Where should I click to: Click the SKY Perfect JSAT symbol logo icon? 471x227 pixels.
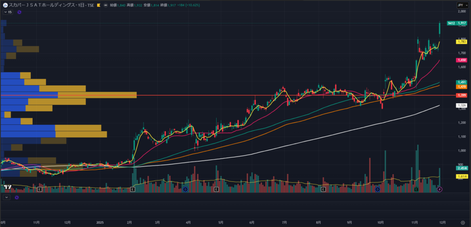pos(5,5)
